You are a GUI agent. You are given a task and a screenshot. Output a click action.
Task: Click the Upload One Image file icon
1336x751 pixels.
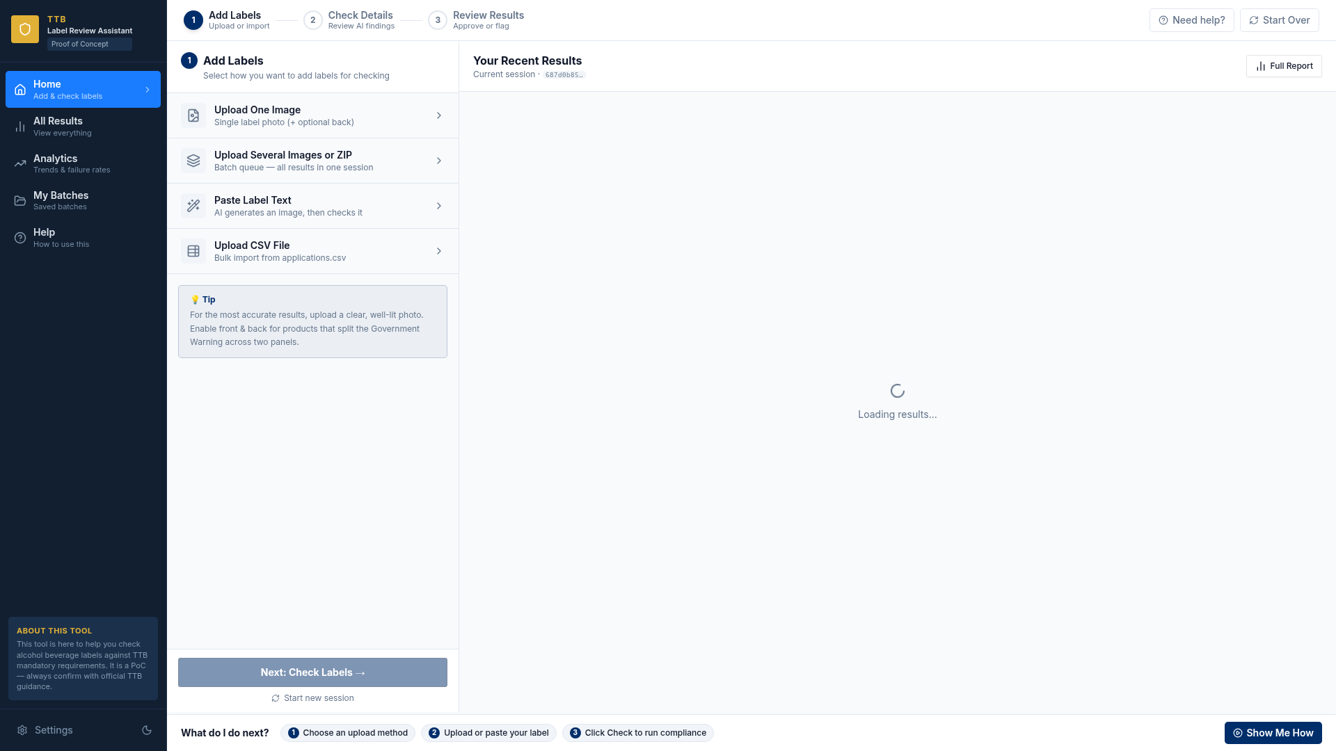193,115
